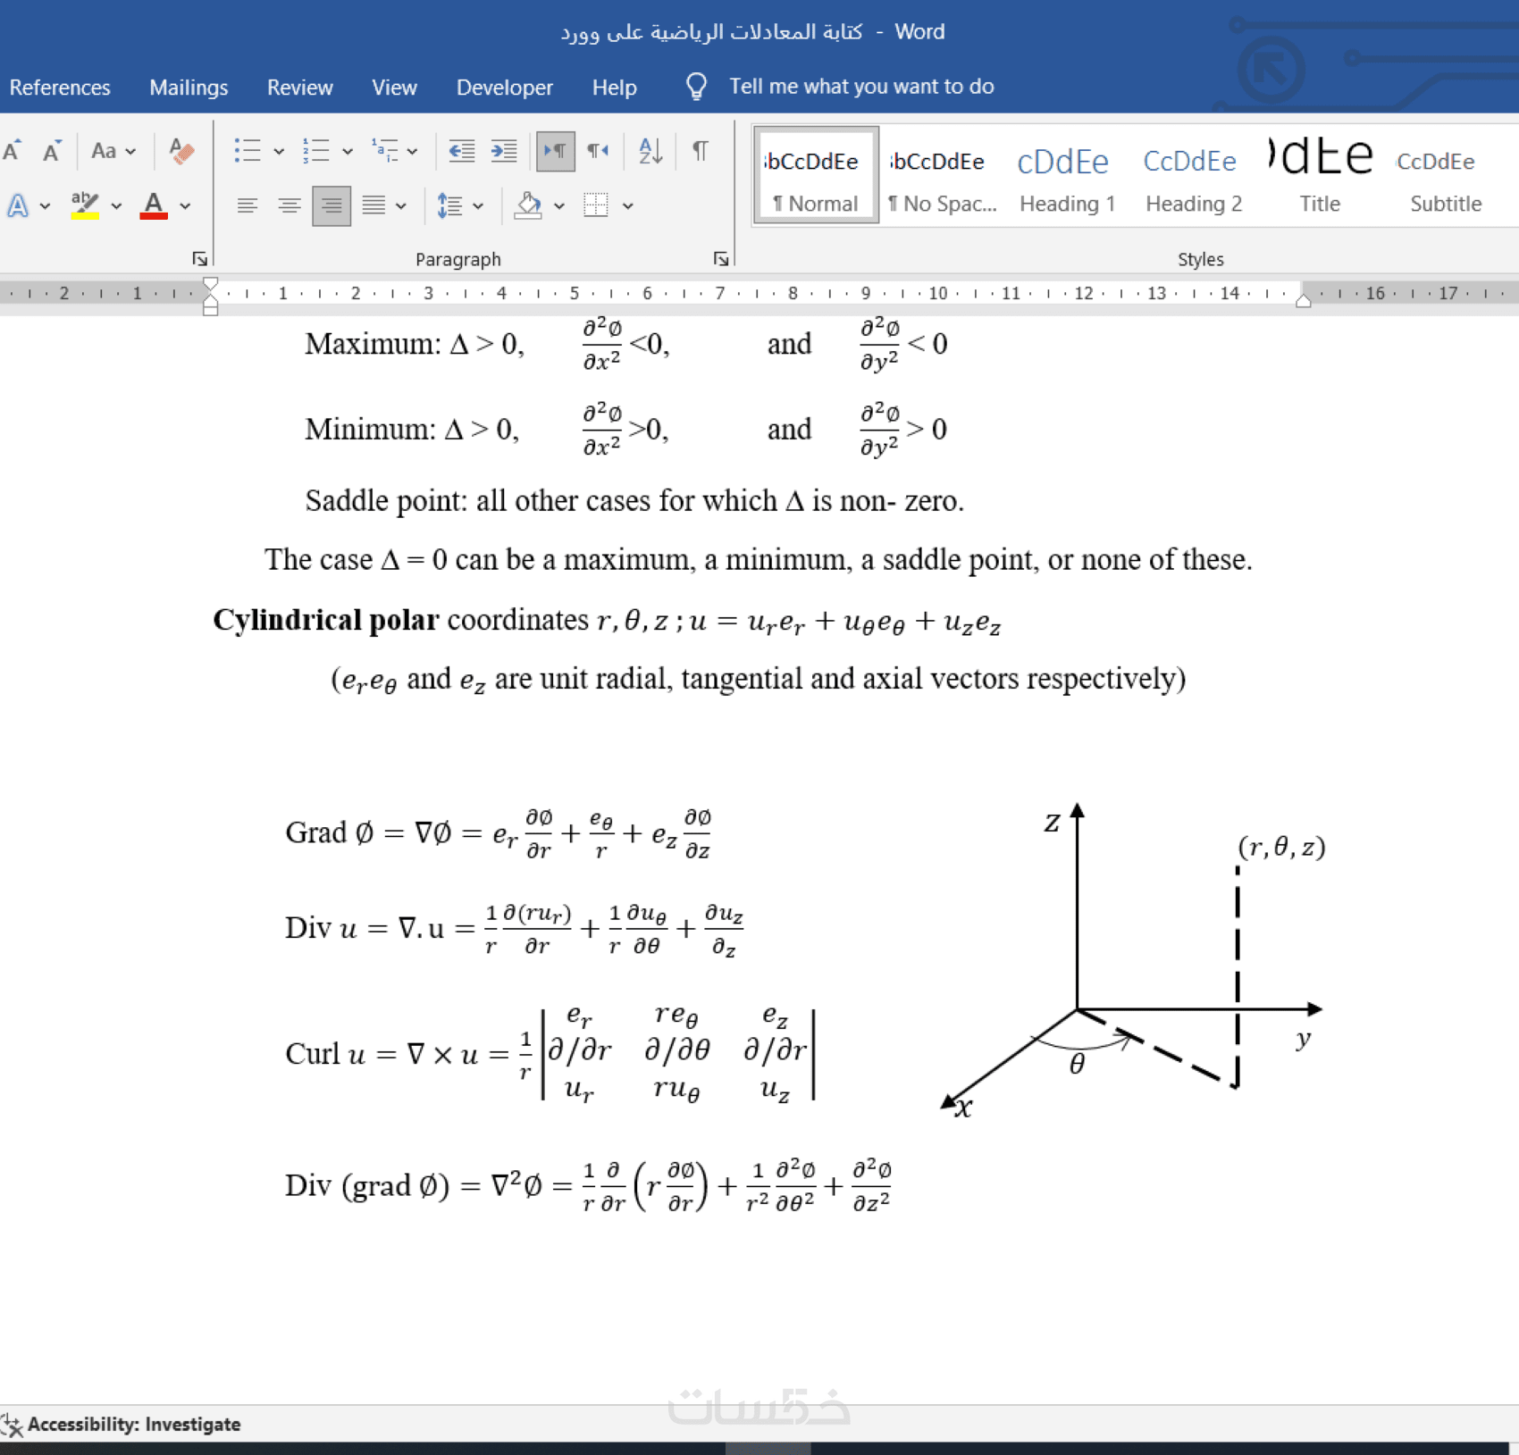This screenshot has width=1519, height=1455.
Task: Expand the Change Case dropdown arrow
Action: [130, 152]
